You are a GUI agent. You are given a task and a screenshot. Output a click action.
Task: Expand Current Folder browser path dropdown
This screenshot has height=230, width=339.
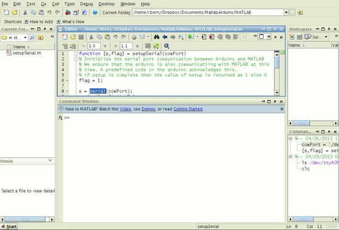click(x=25, y=38)
